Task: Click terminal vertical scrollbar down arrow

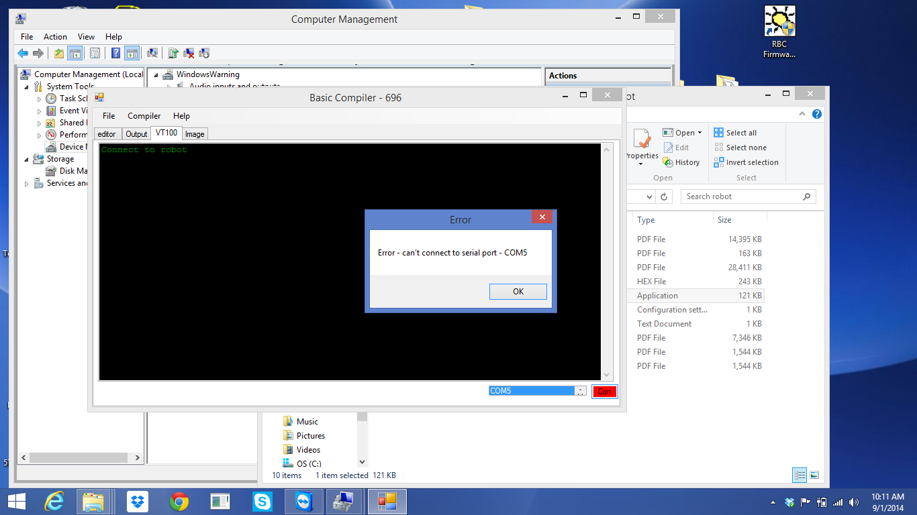Action: point(607,376)
